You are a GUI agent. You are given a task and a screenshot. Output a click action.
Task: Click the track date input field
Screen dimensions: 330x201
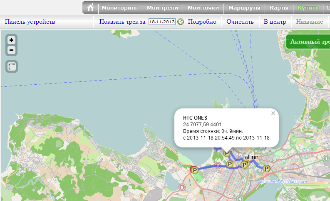[x=162, y=22]
